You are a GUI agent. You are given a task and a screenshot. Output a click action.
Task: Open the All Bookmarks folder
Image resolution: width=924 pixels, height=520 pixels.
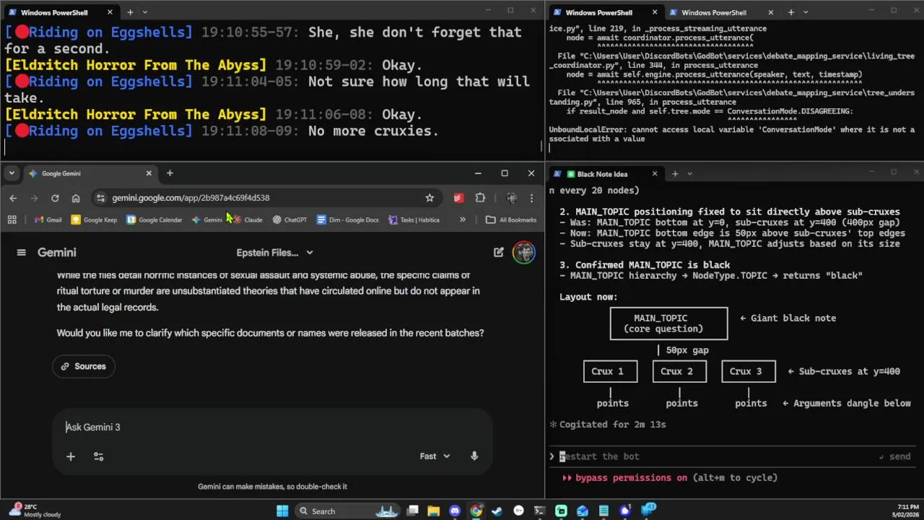pos(511,220)
